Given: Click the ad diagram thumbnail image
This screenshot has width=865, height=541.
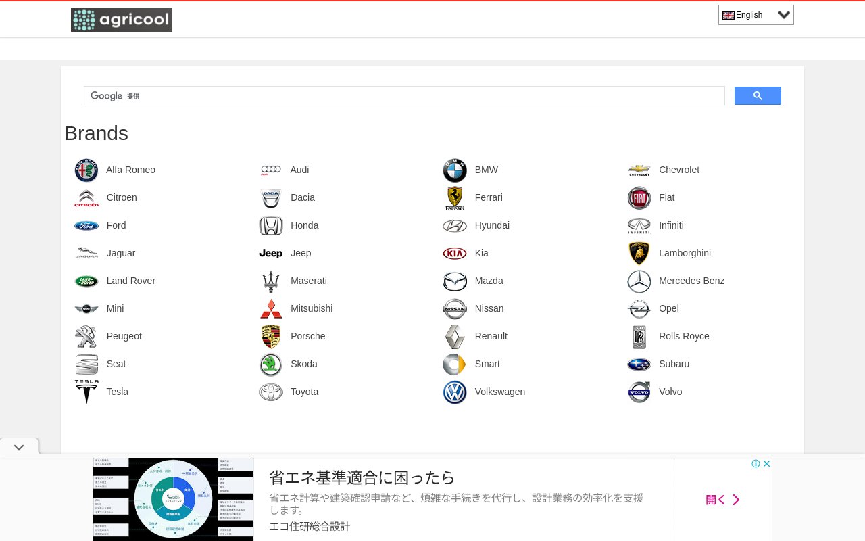Looking at the screenshot, I should [x=173, y=500].
